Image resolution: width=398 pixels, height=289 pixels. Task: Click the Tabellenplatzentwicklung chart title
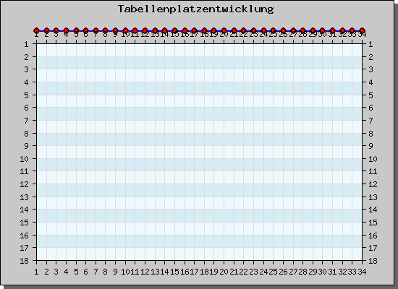pos(196,9)
